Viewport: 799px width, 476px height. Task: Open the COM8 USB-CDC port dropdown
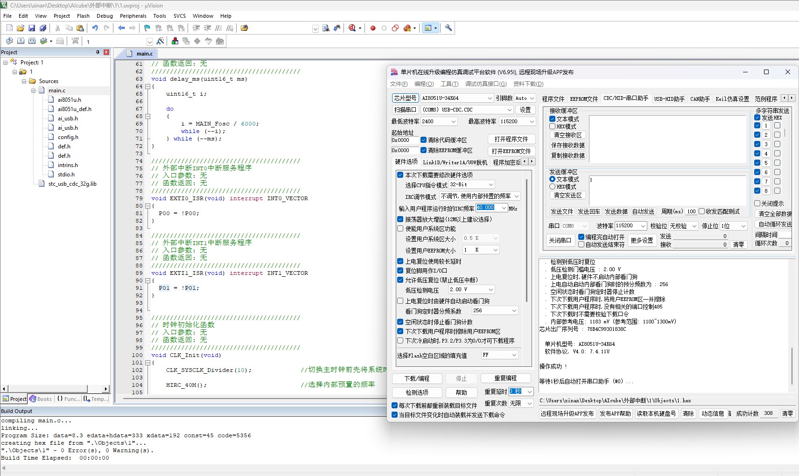tap(467, 110)
